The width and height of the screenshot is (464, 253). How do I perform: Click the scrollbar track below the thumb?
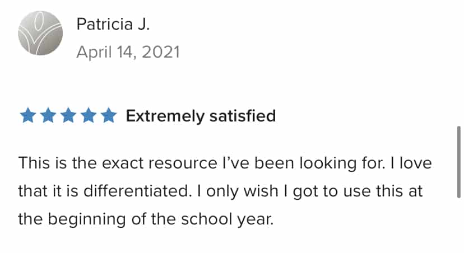458,224
